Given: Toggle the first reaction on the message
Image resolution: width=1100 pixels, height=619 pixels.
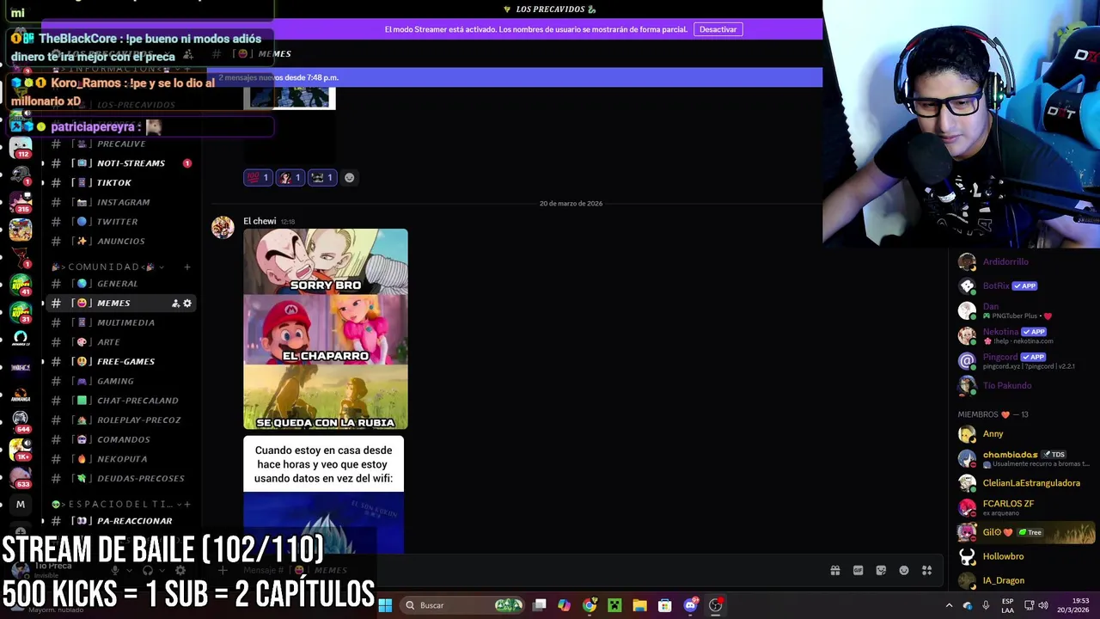Looking at the screenshot, I should (258, 178).
